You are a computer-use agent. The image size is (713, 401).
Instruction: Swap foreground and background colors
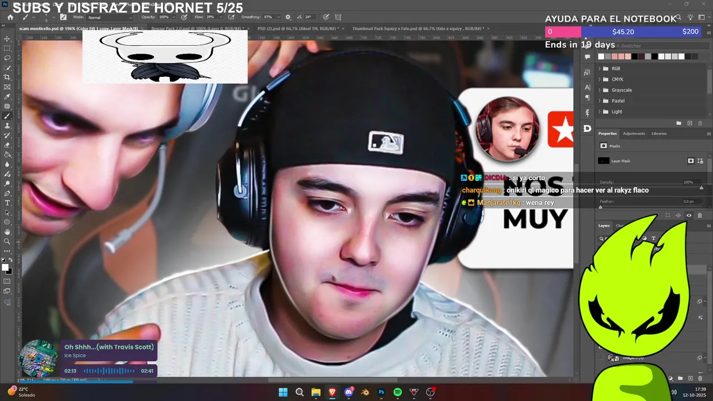tap(11, 260)
